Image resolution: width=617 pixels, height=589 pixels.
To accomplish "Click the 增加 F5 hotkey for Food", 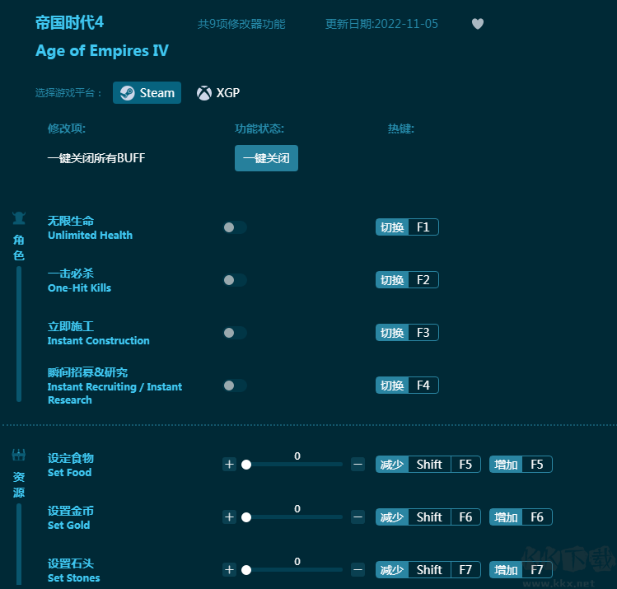I will coord(521,465).
